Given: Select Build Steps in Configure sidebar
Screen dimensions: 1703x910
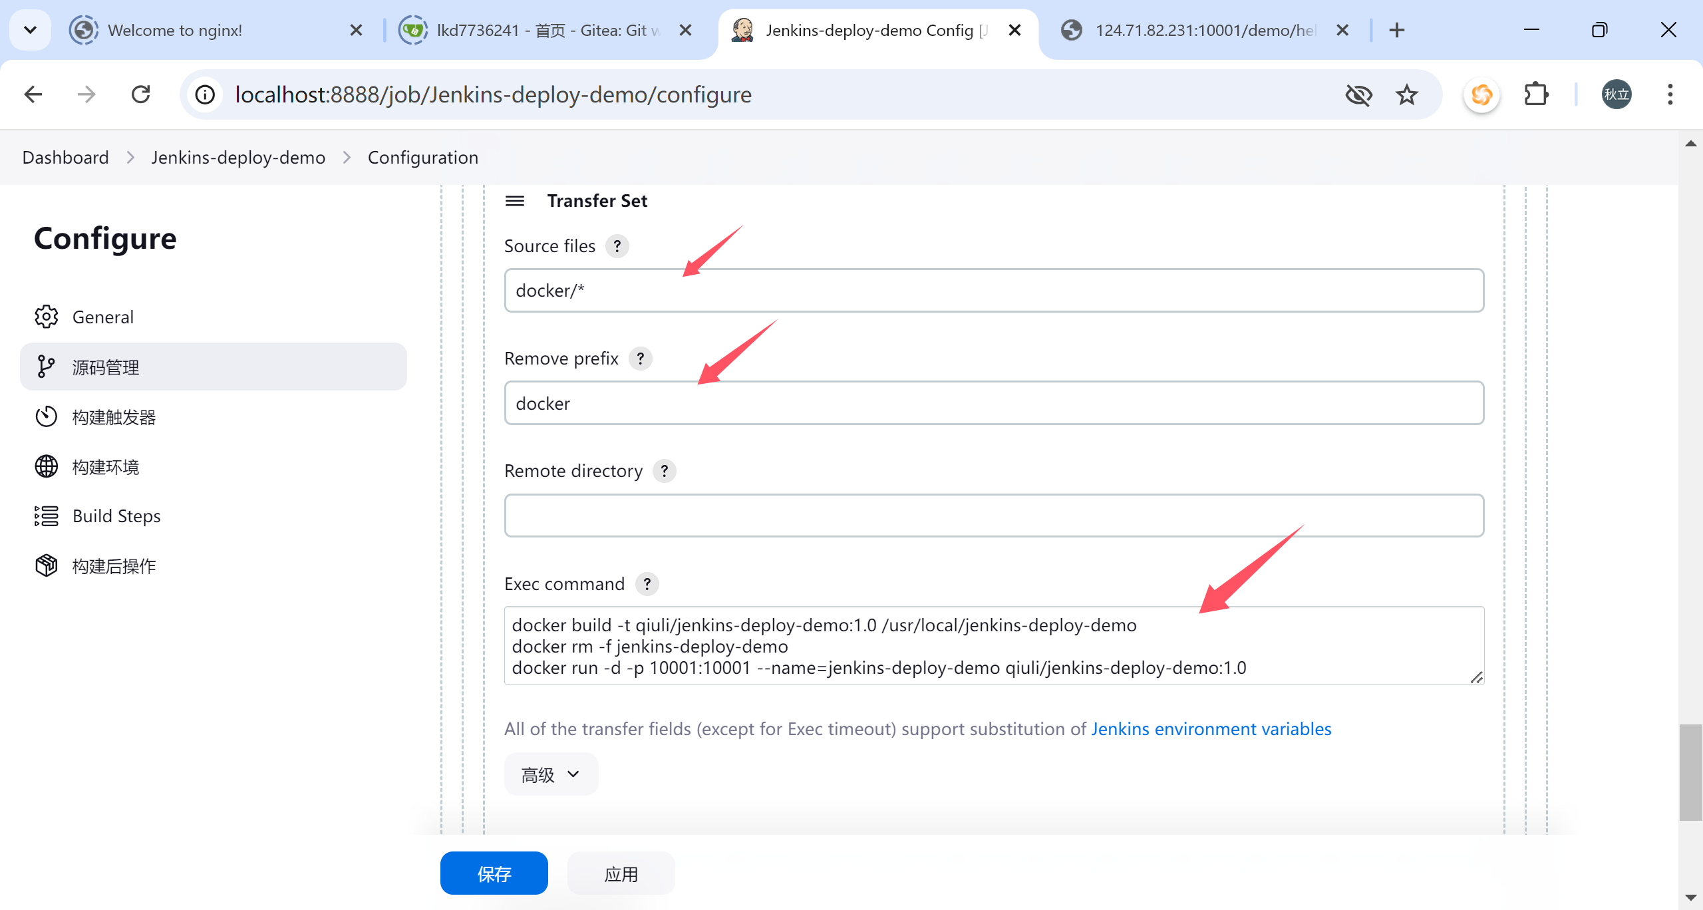Looking at the screenshot, I should pyautogui.click(x=116, y=516).
